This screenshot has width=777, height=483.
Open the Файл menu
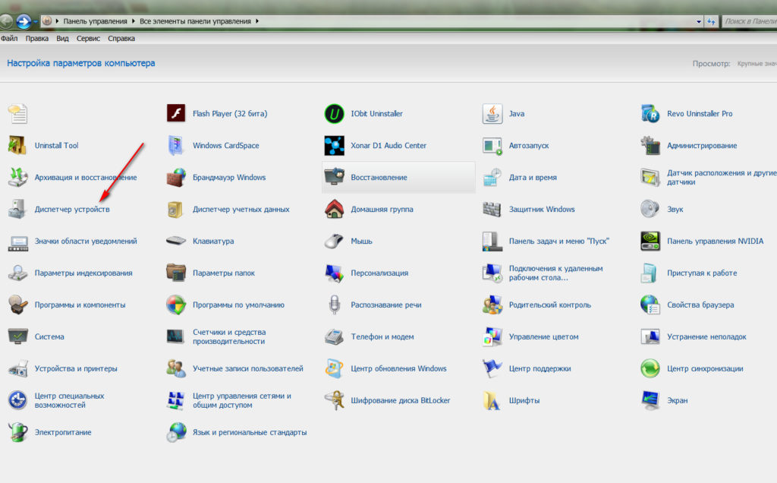[x=9, y=38]
